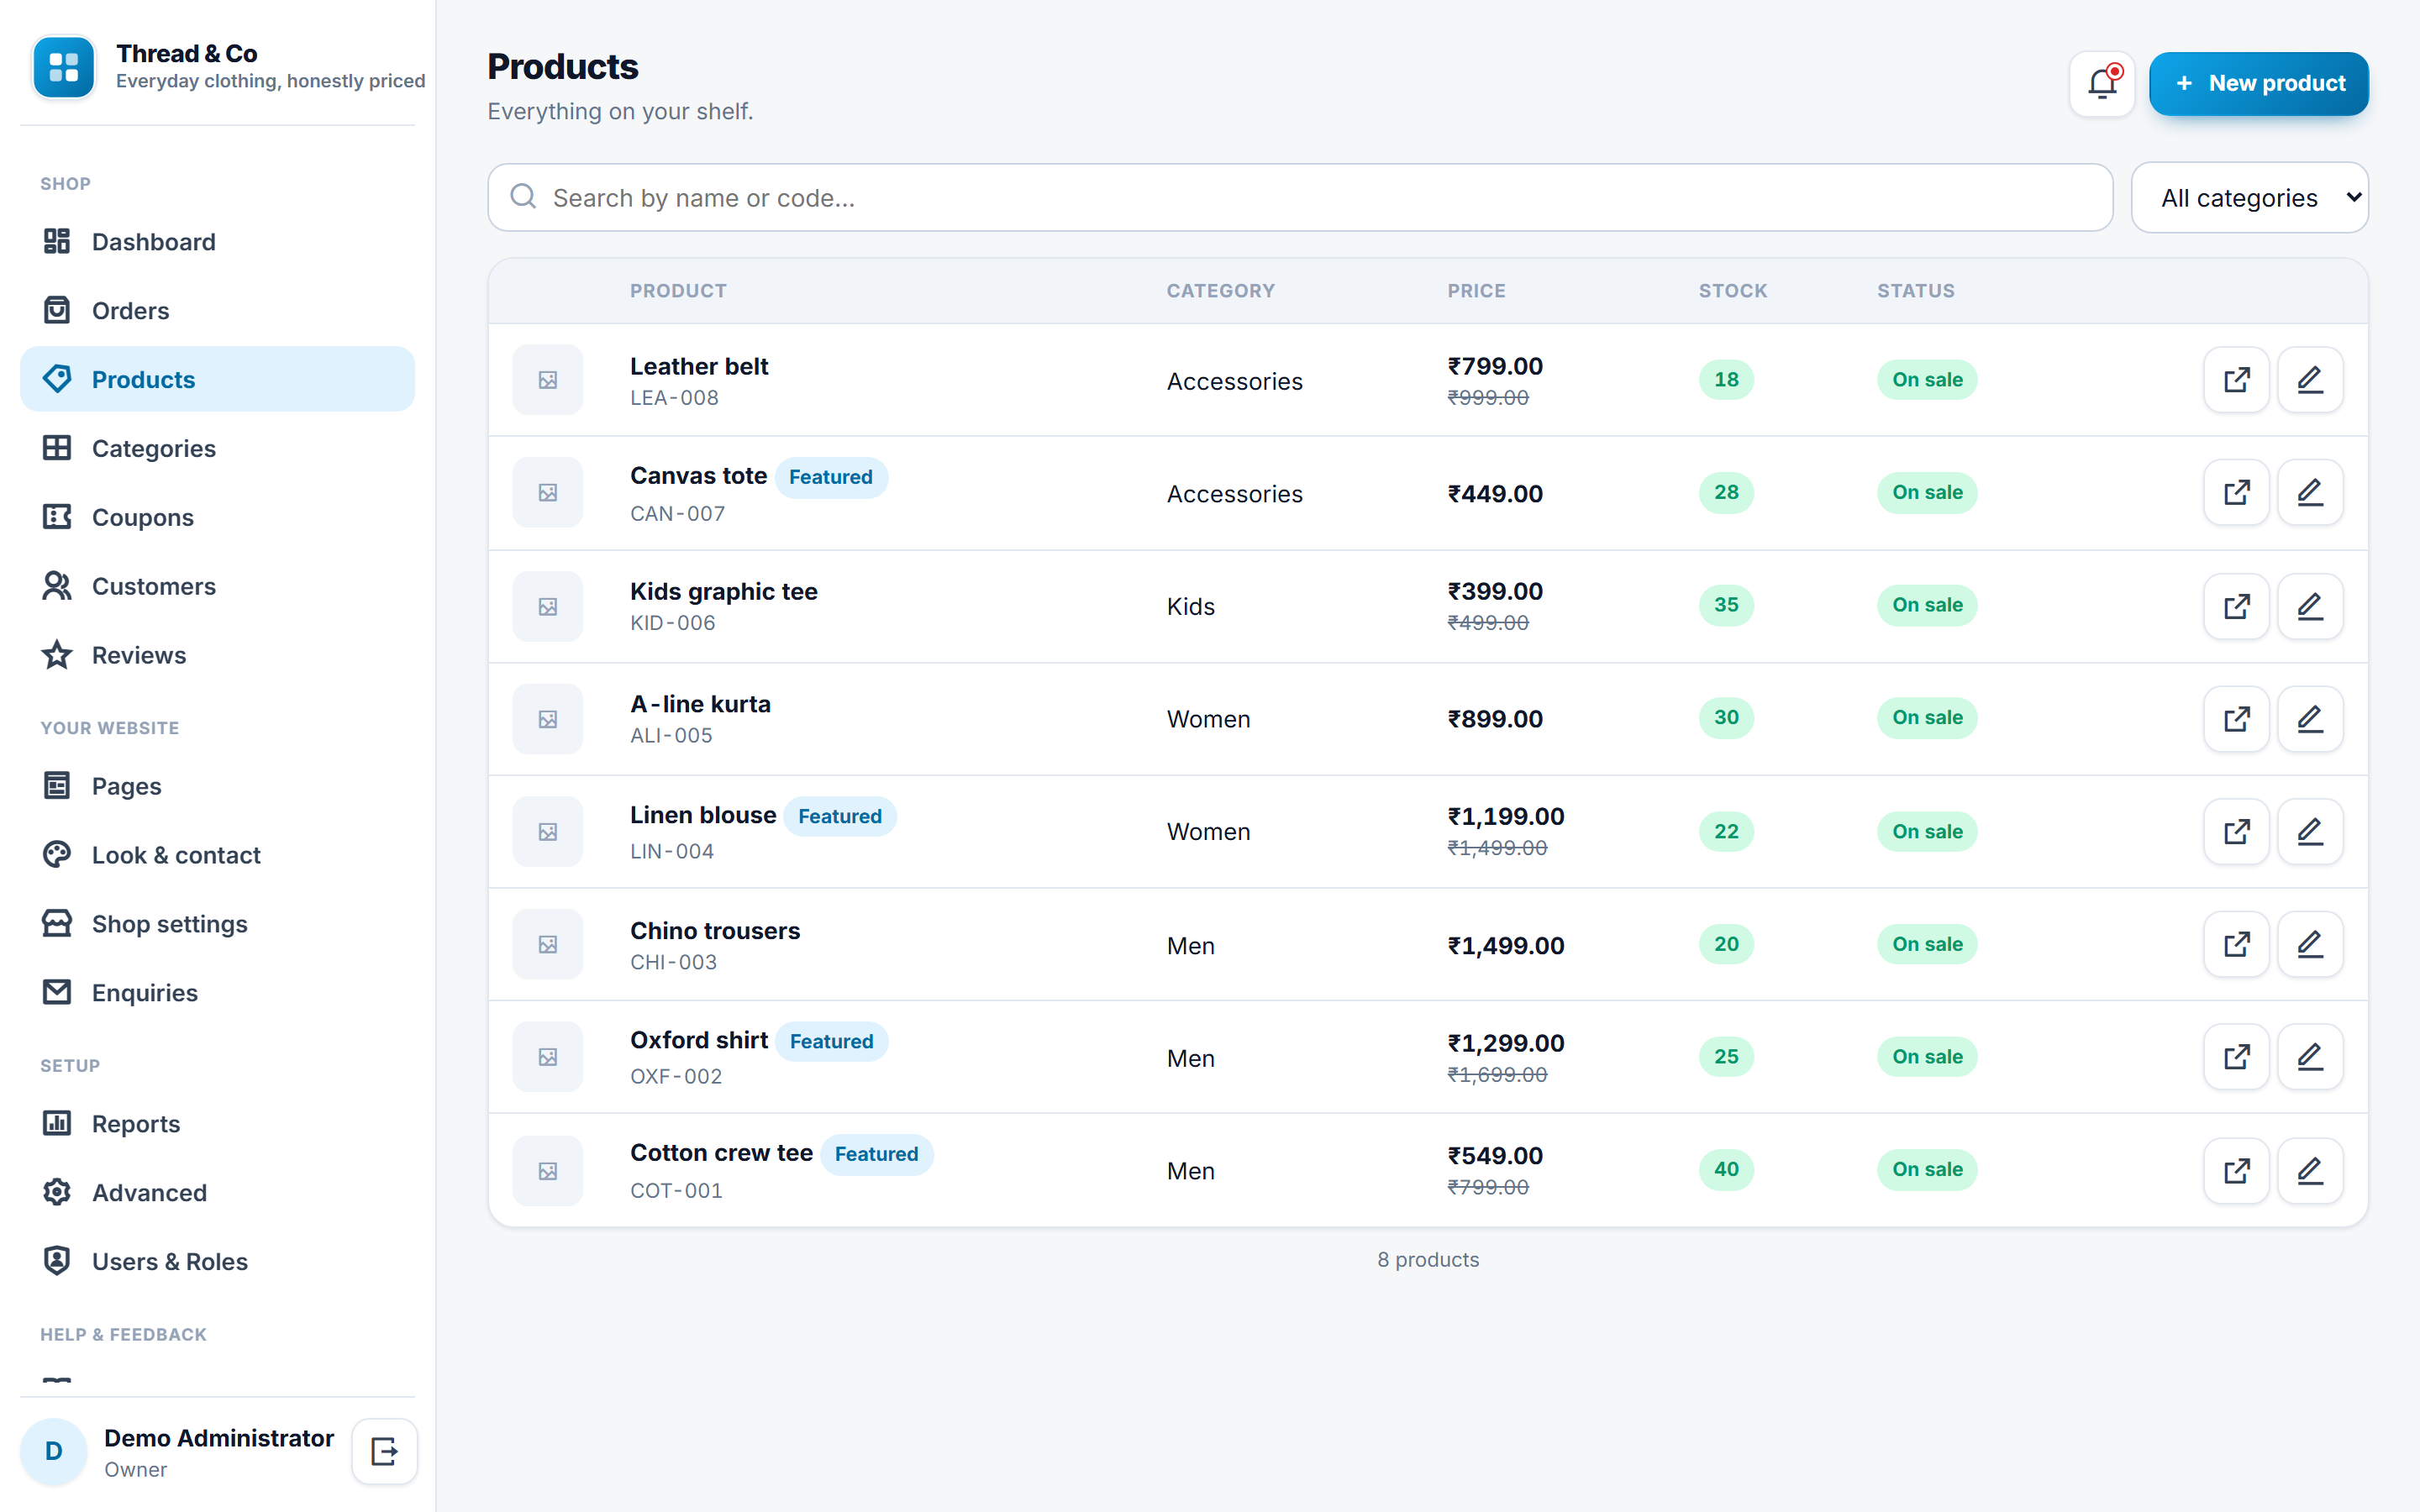Edit the Kids graphic tee row
The image size is (2420, 1512).
point(2310,606)
